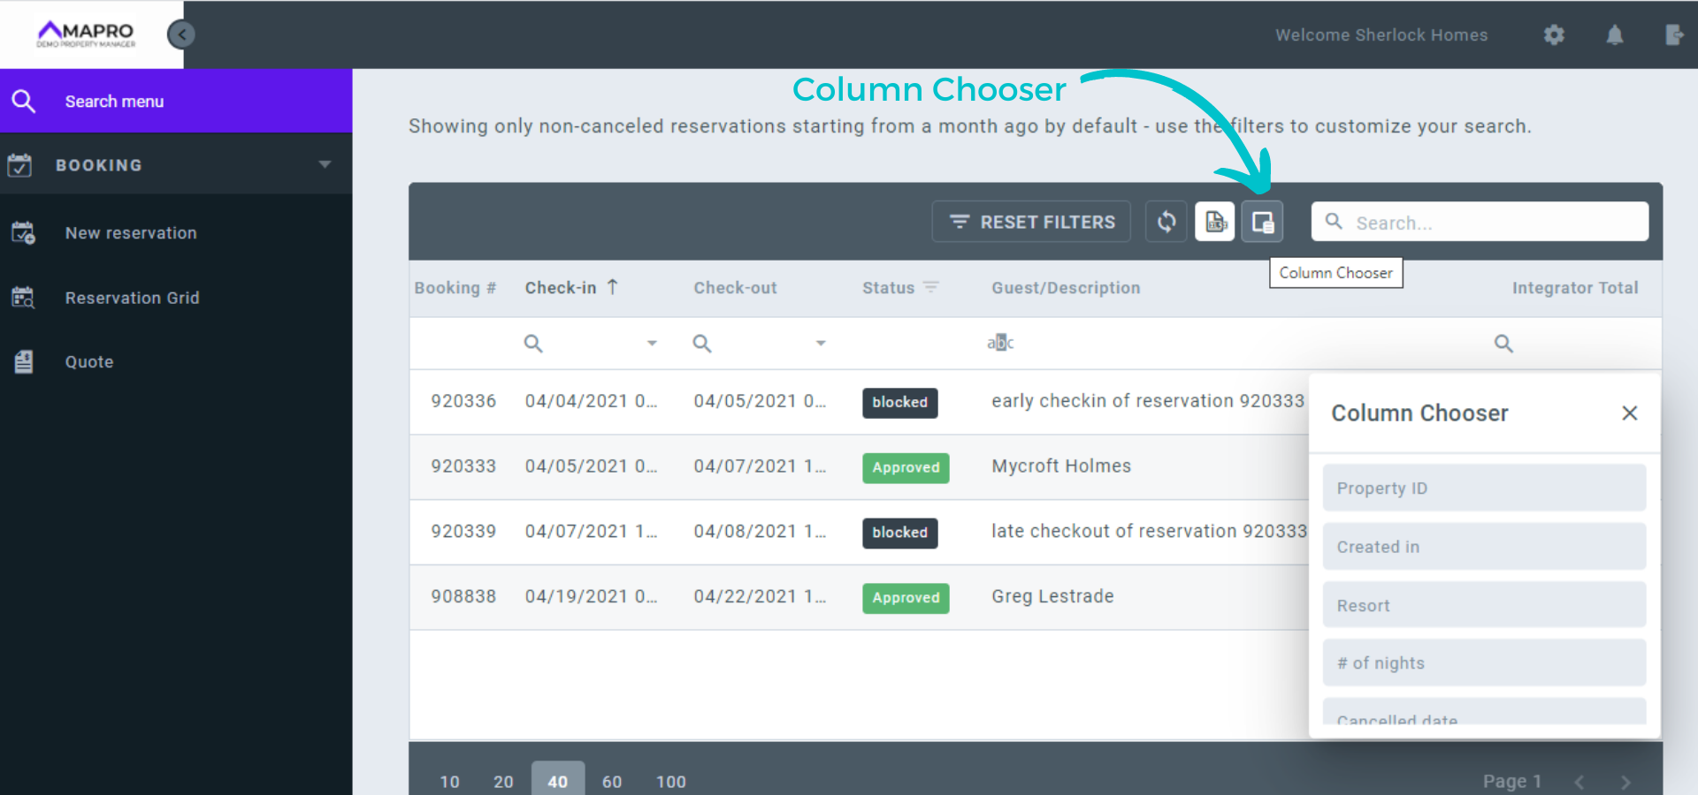Go to Reservation Grid
This screenshot has width=1698, height=795.
click(x=132, y=298)
